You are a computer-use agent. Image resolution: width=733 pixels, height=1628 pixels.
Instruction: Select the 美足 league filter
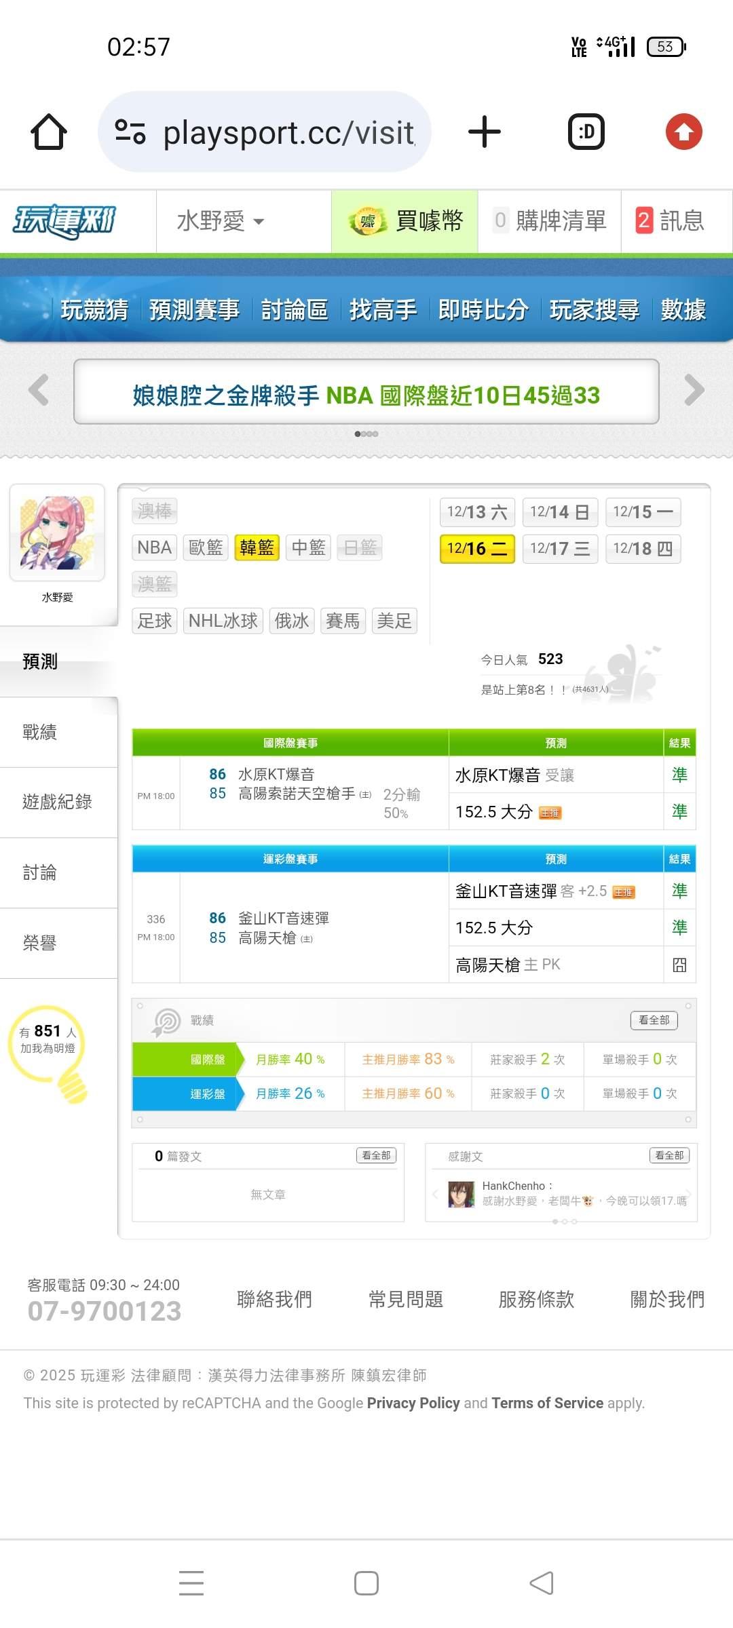[x=394, y=621]
